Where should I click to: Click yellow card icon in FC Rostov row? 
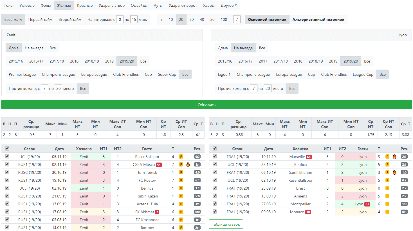[x=181, y=180]
